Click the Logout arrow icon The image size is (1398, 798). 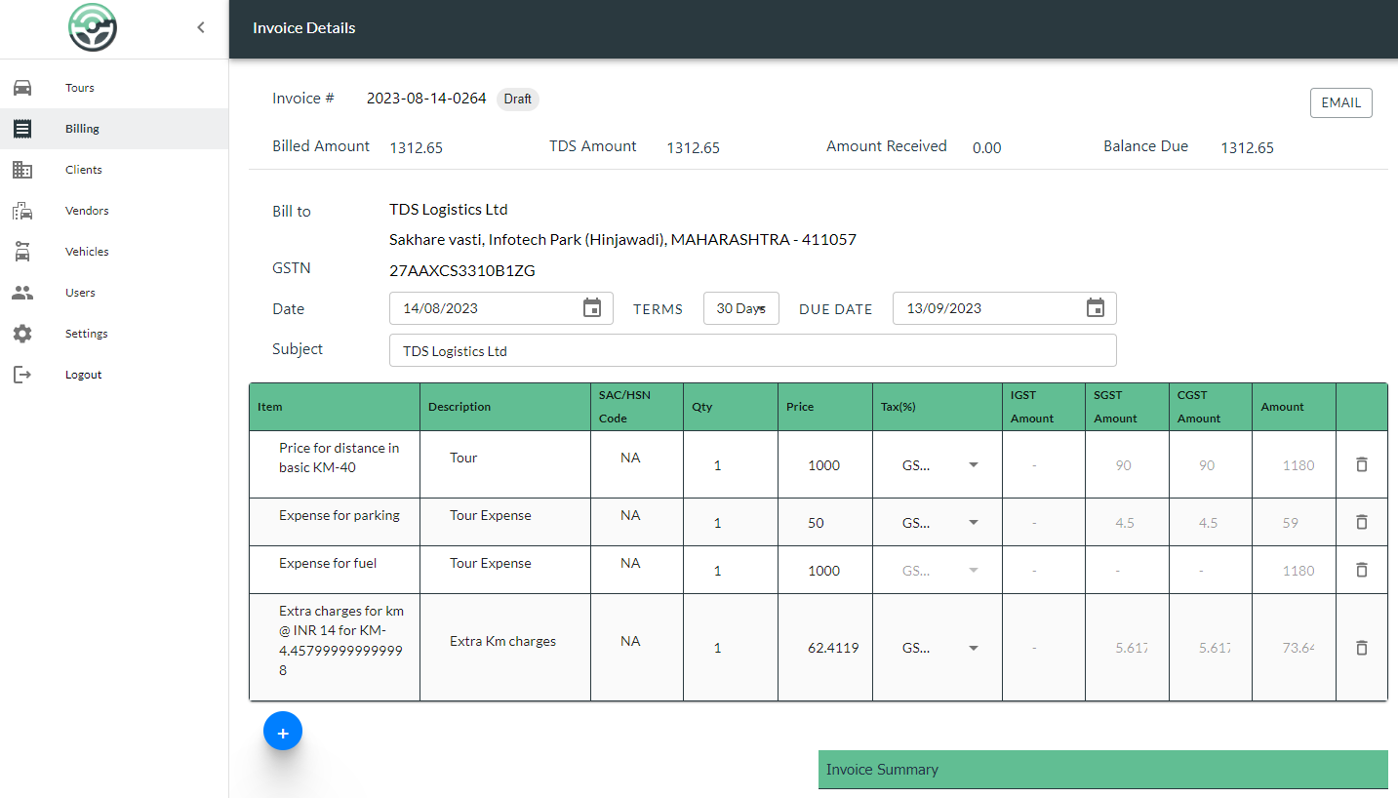point(22,375)
